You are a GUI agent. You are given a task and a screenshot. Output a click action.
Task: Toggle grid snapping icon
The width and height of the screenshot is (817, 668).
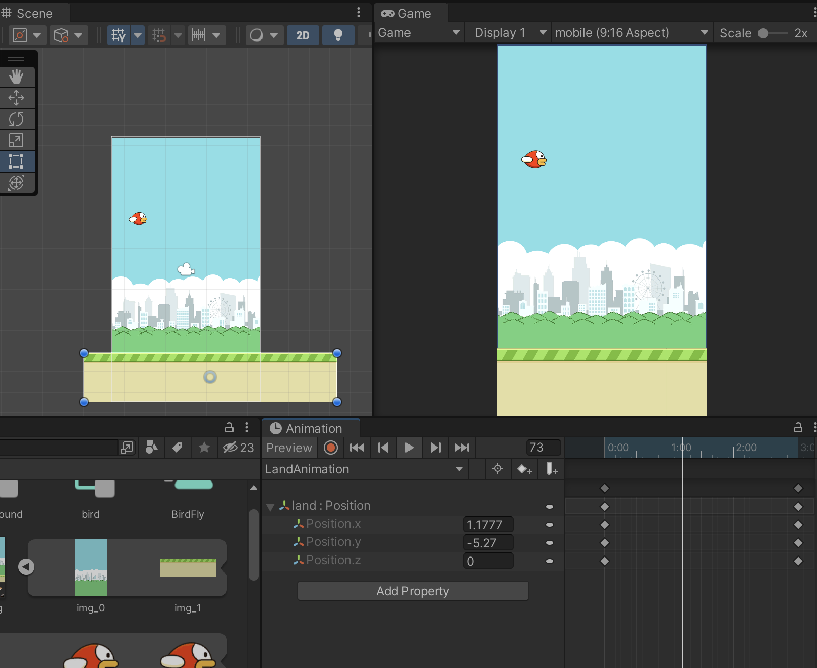tap(159, 35)
